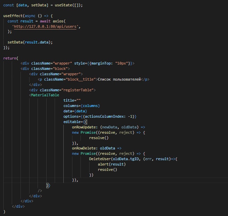This screenshot has height=216, width=228.
Task: Click the 'setData' name in the destructuring
Action: point(39,5)
